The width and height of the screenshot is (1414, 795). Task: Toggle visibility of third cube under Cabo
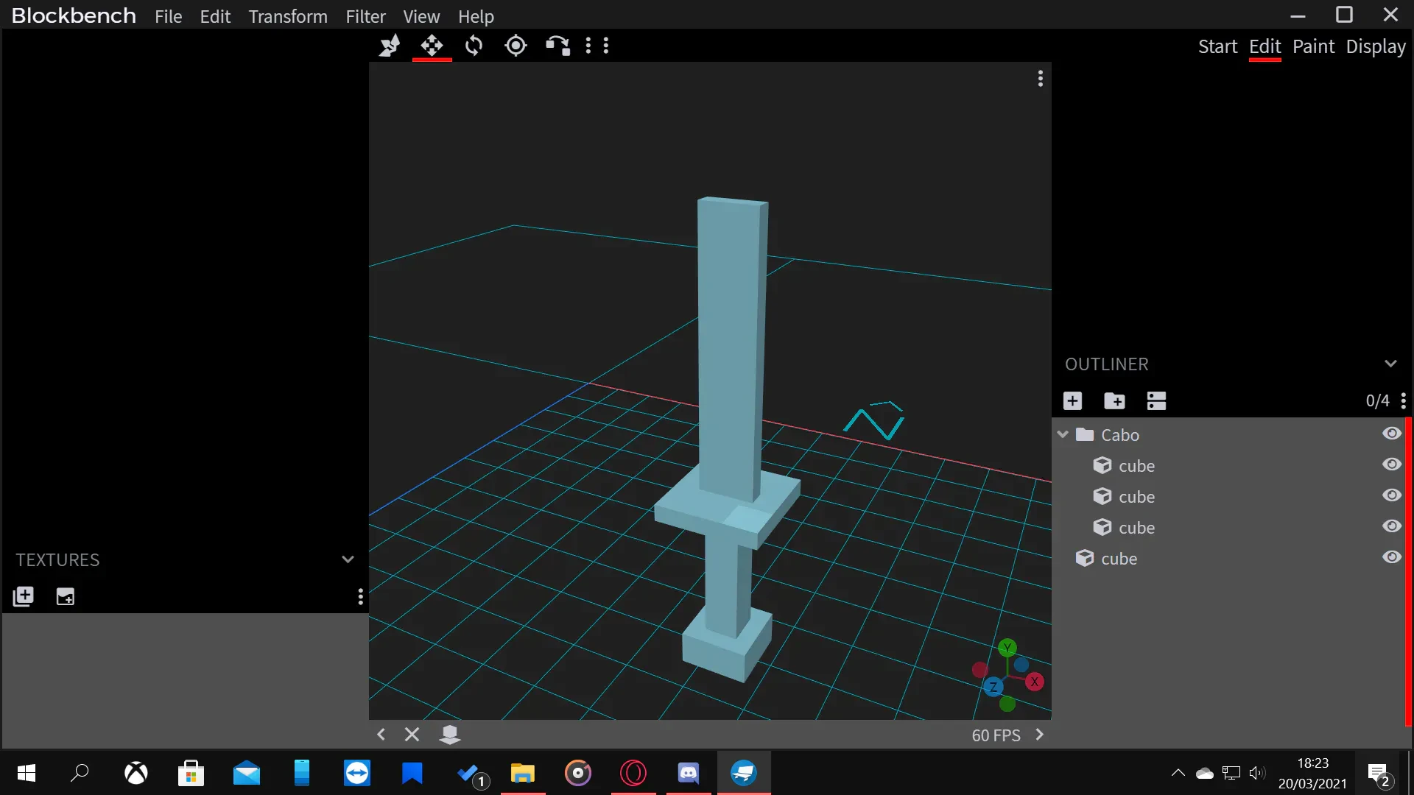(x=1391, y=526)
